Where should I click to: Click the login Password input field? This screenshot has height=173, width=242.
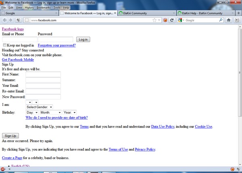pos(55,39)
